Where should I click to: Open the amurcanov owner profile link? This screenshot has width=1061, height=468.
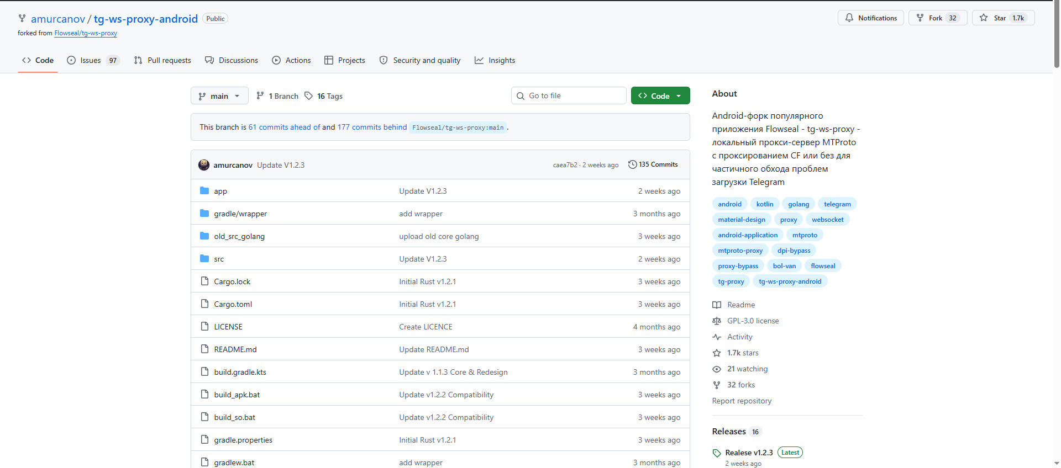point(58,19)
